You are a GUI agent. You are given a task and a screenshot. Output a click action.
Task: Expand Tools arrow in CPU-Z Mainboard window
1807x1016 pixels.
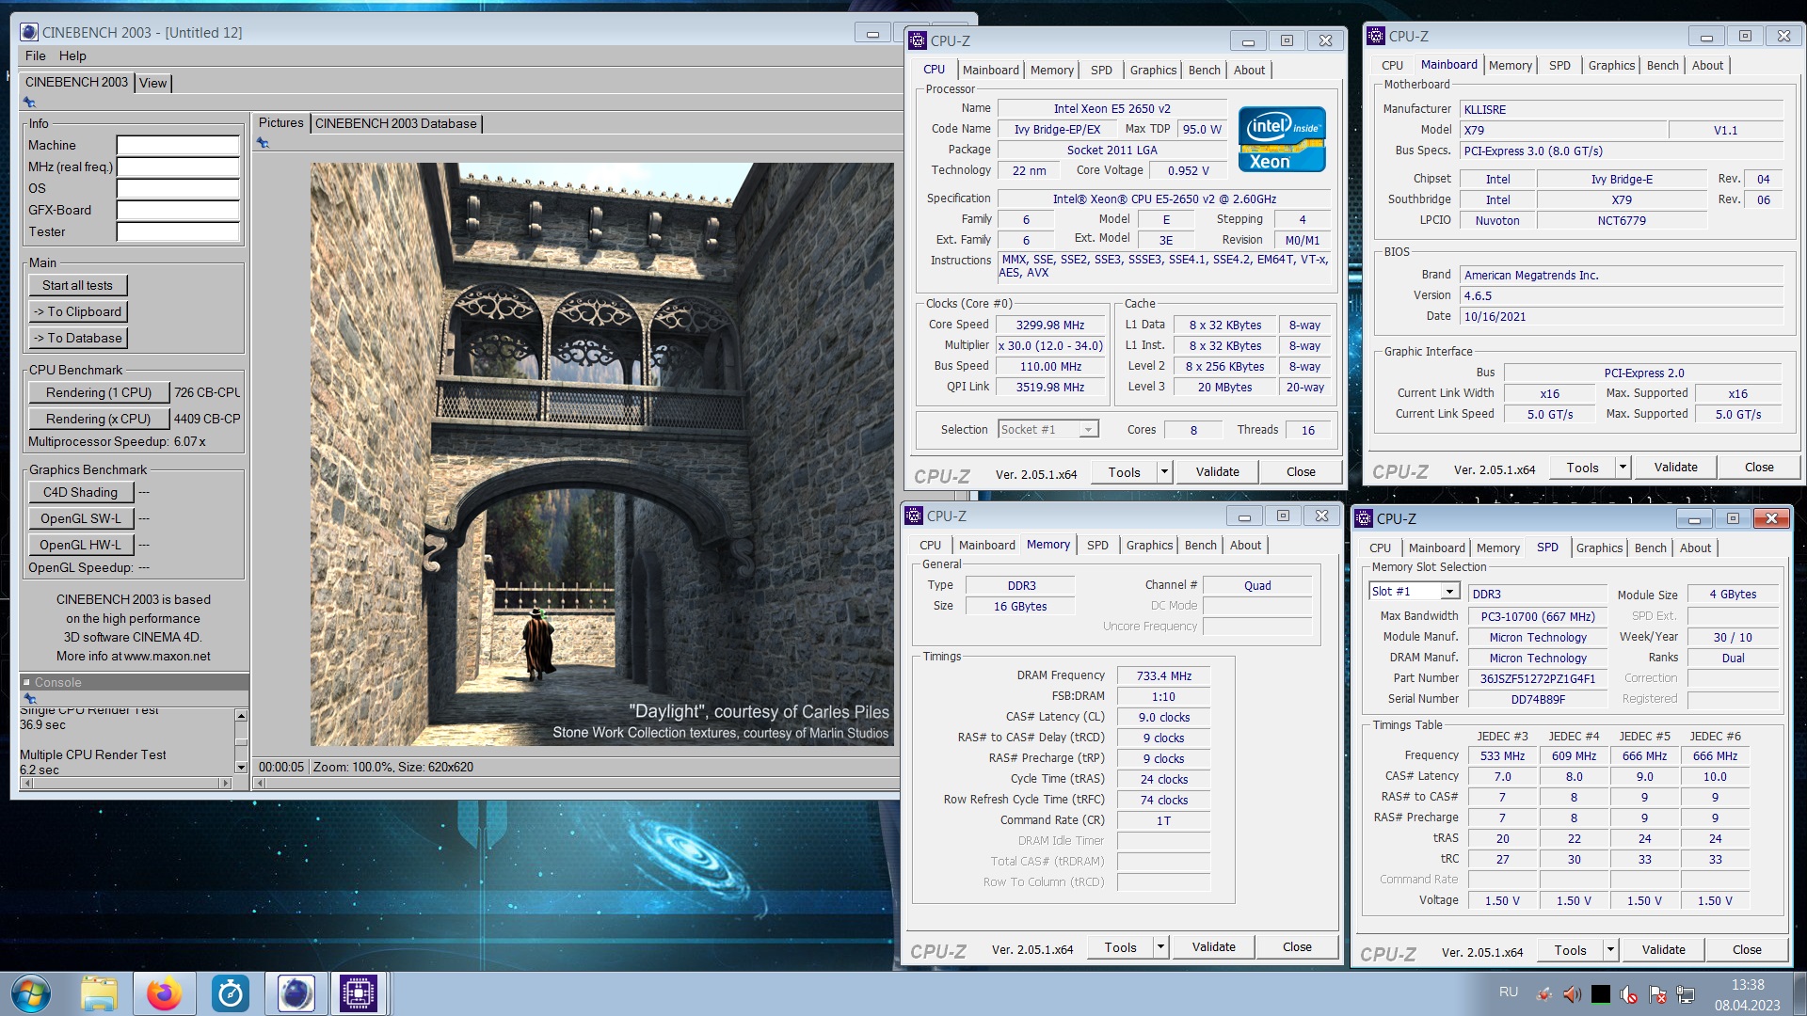(1623, 468)
